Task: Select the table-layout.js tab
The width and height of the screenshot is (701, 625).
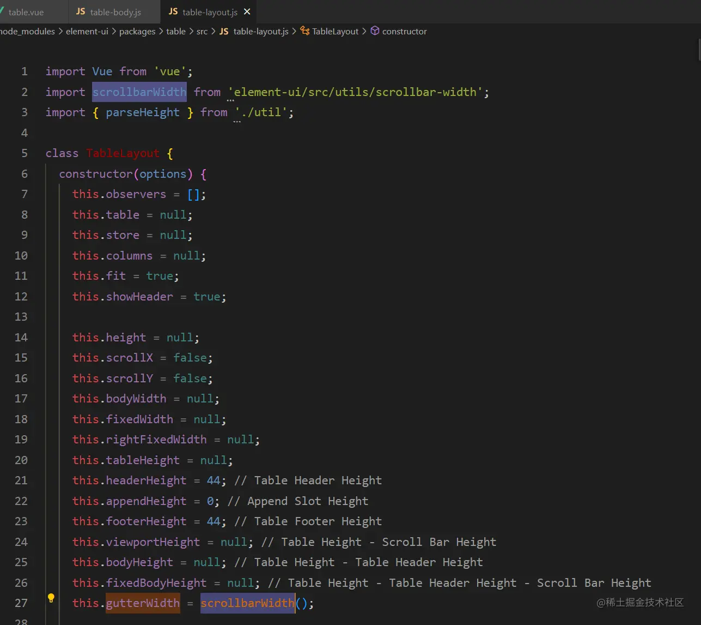Action: tap(210, 11)
